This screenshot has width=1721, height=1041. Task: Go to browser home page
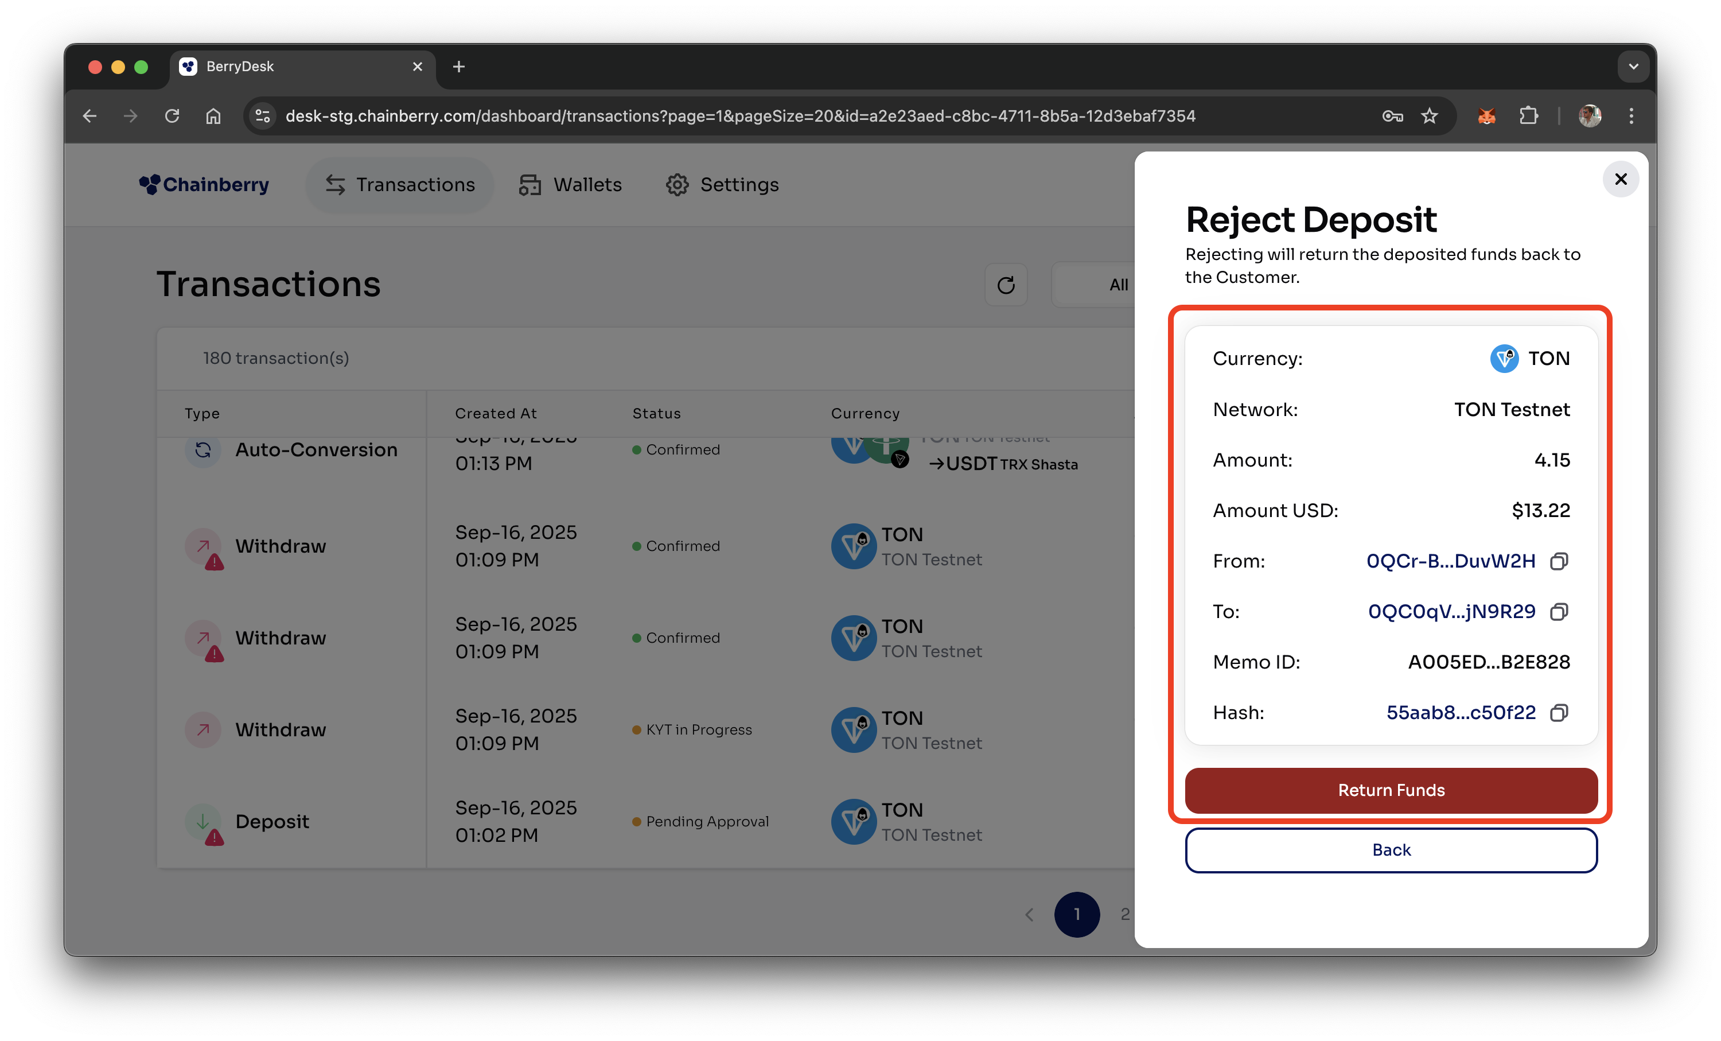coord(213,116)
